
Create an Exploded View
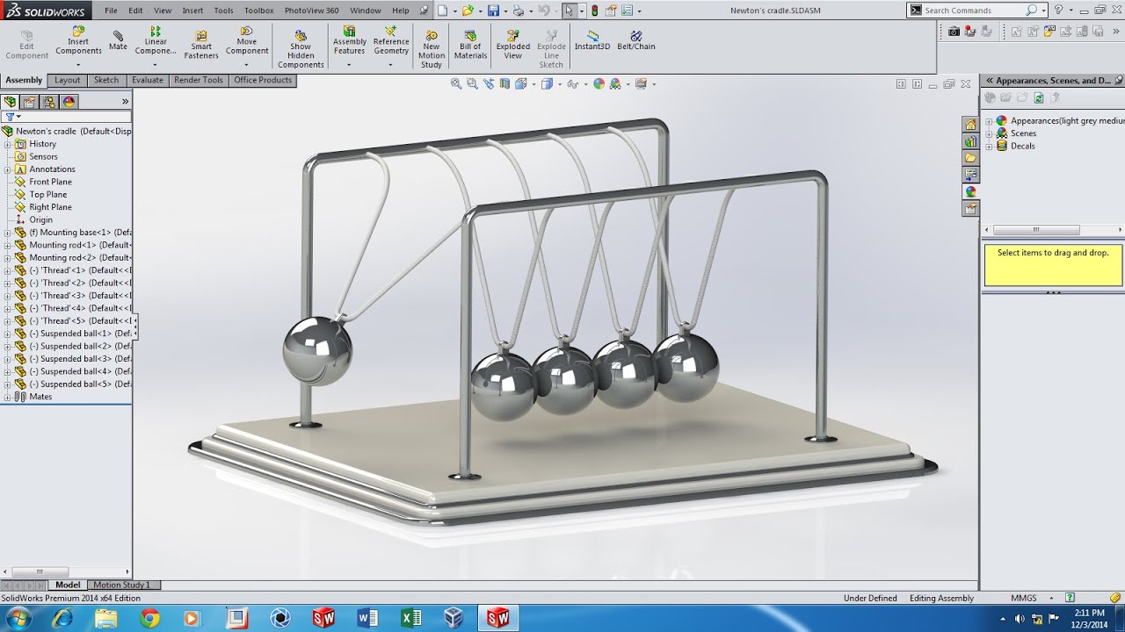pyautogui.click(x=513, y=46)
